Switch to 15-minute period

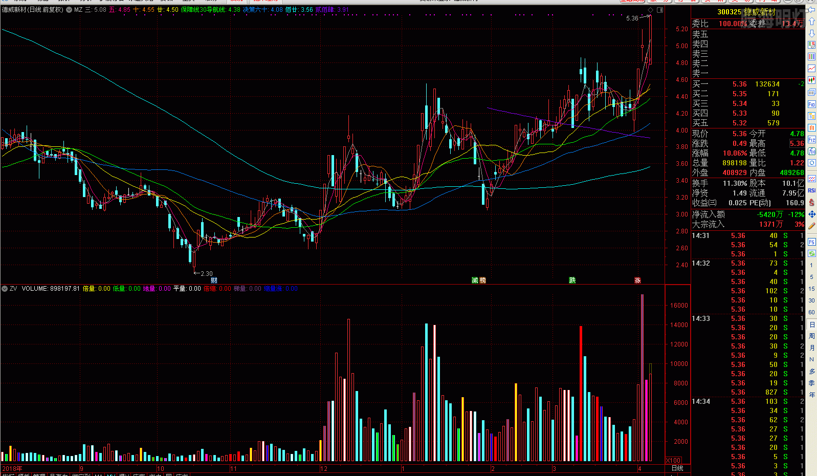click(811, 289)
